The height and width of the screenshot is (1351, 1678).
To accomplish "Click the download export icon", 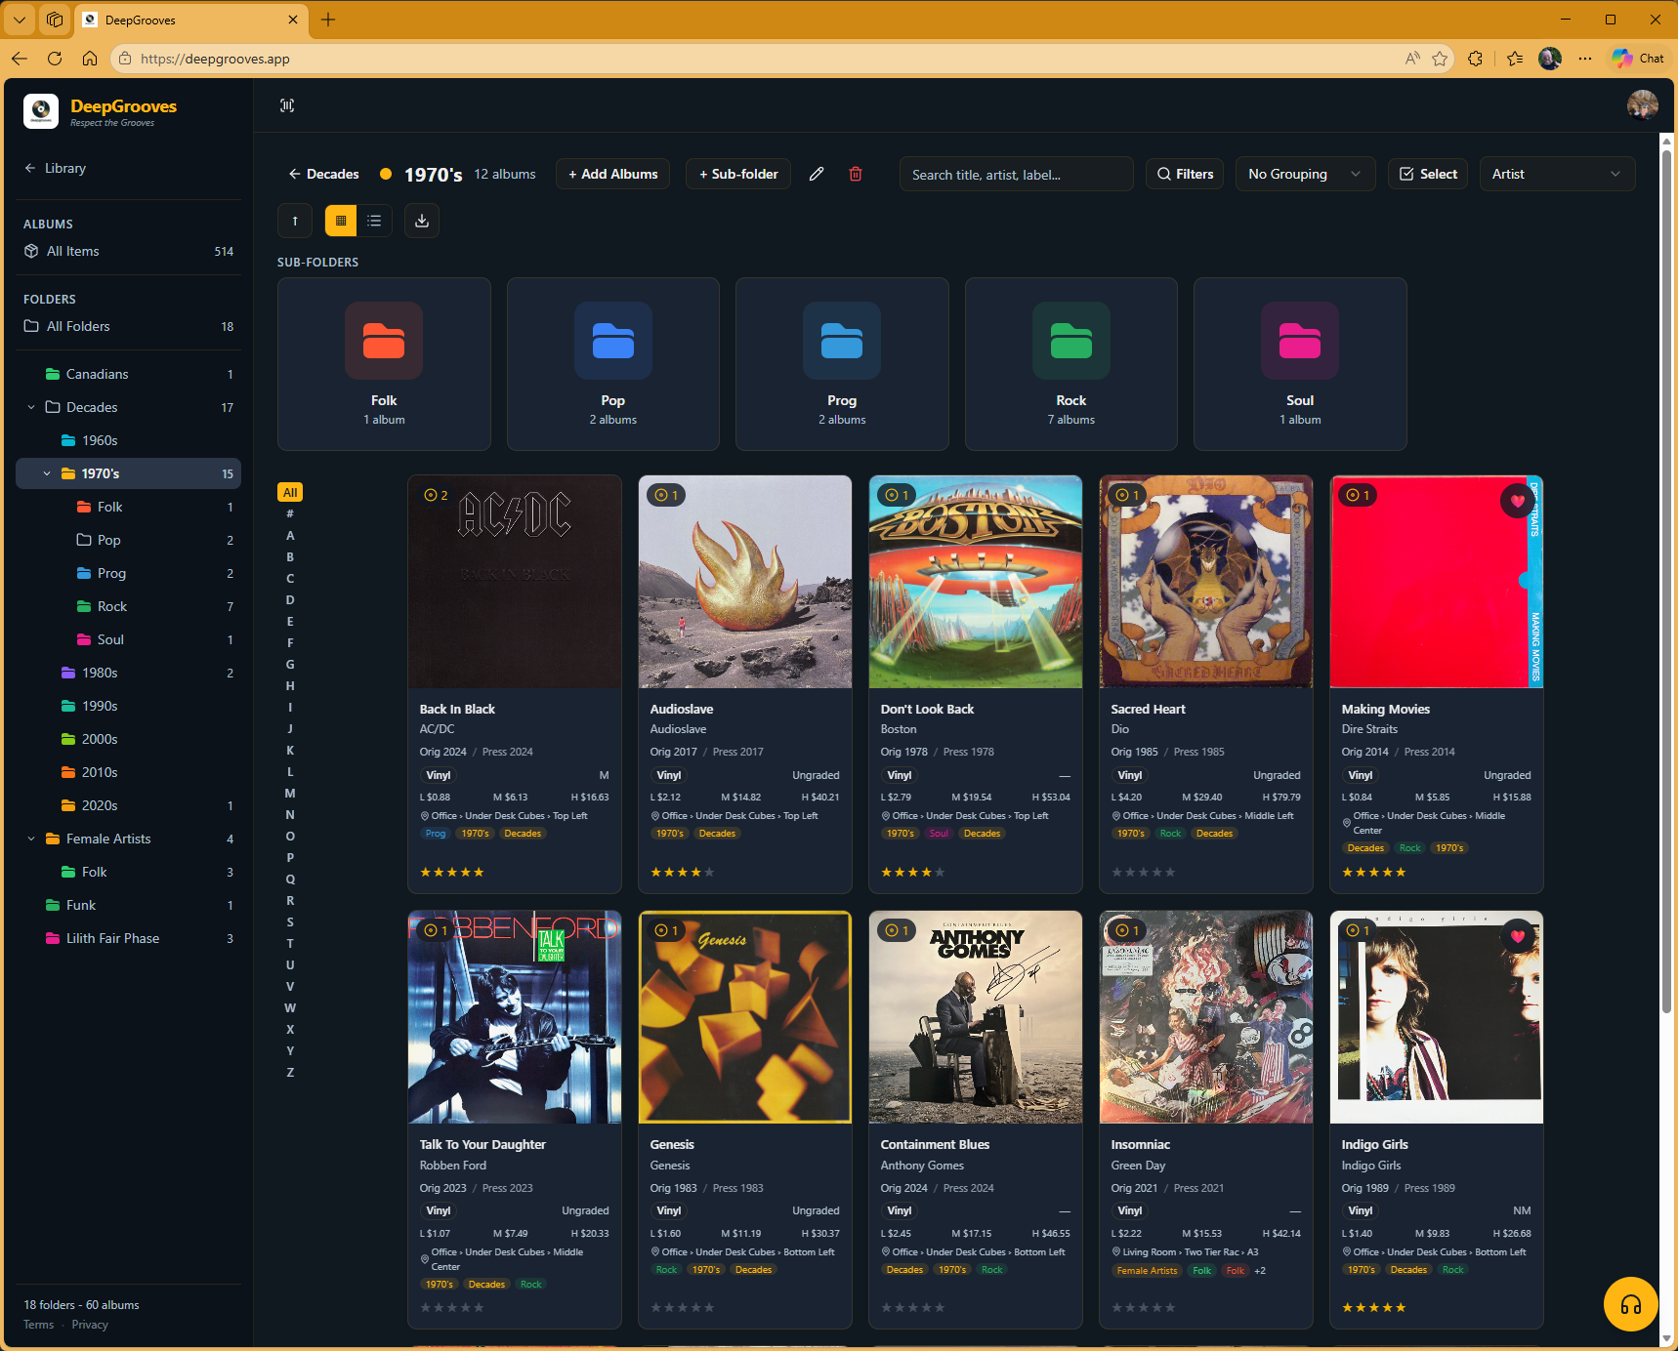I will pyautogui.click(x=422, y=221).
